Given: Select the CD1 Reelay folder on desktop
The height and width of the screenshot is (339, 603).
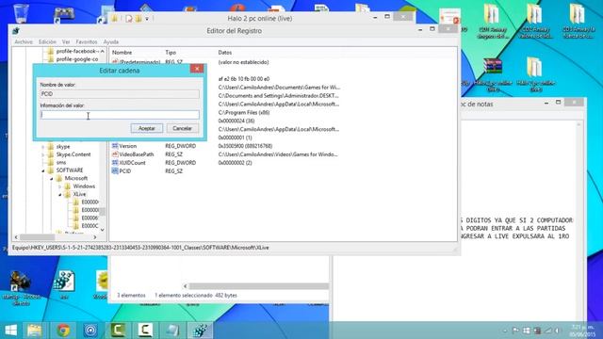Looking at the screenshot, I should [x=493, y=21].
